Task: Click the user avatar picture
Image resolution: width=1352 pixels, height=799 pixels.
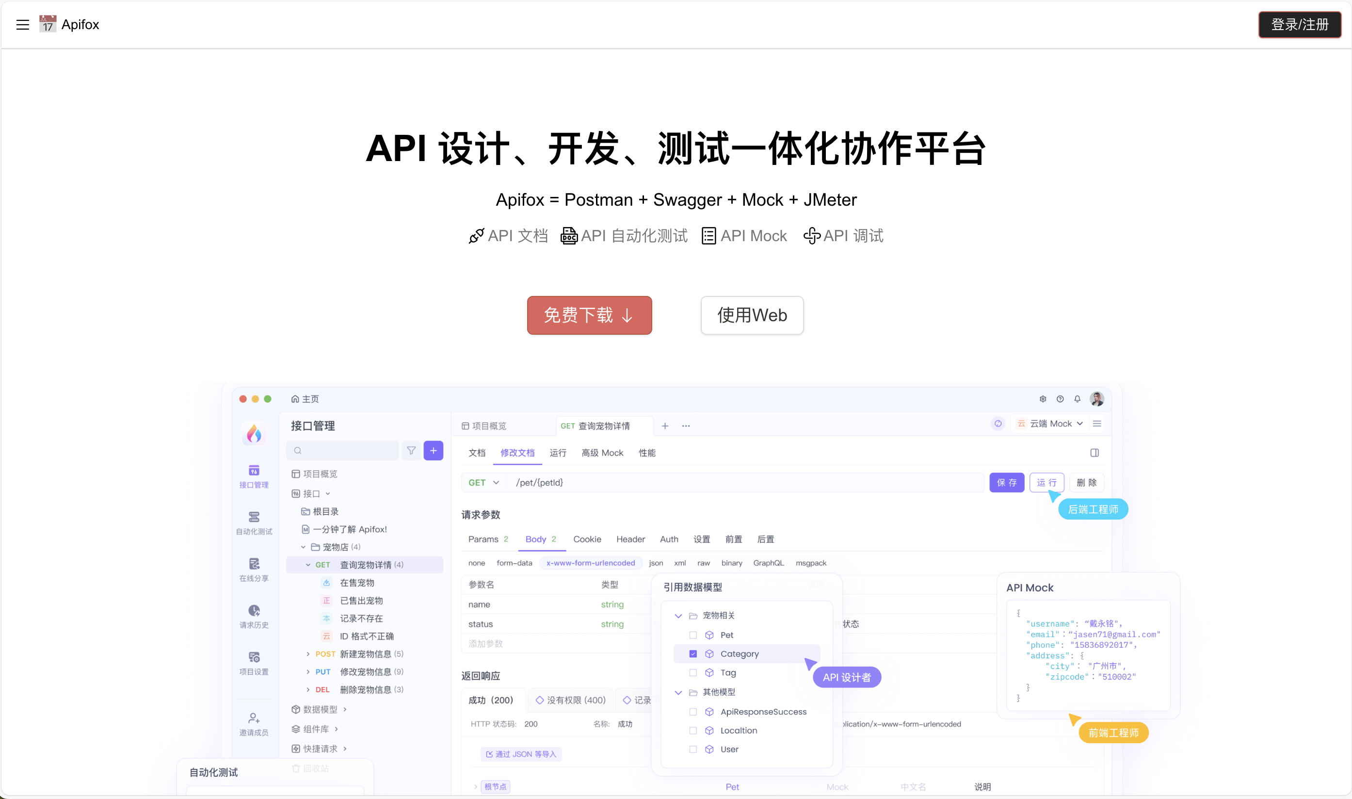Action: [x=1096, y=399]
